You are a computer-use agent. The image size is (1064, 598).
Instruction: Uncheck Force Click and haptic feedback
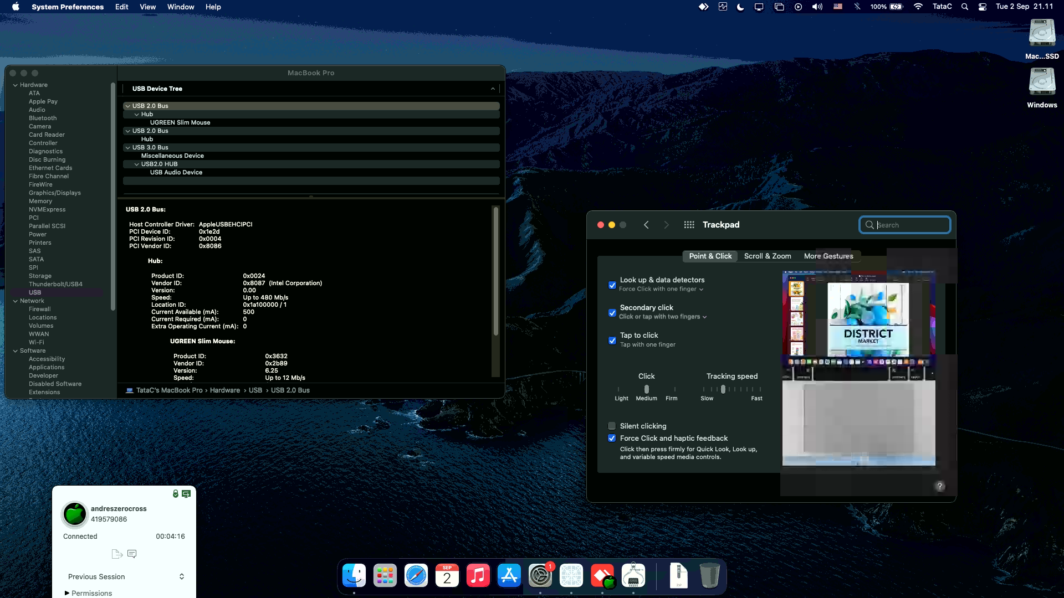(612, 438)
